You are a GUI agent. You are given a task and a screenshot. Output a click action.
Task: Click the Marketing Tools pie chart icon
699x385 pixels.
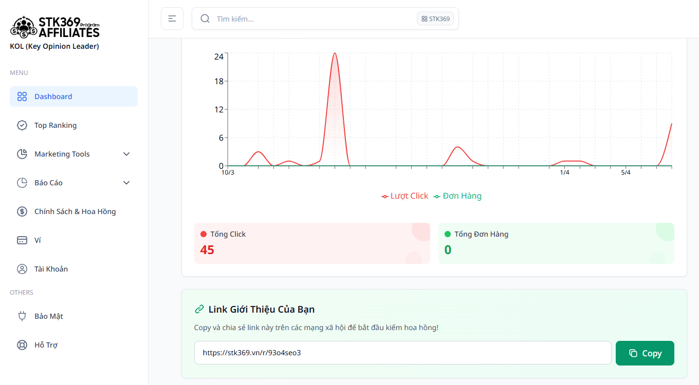click(x=22, y=154)
